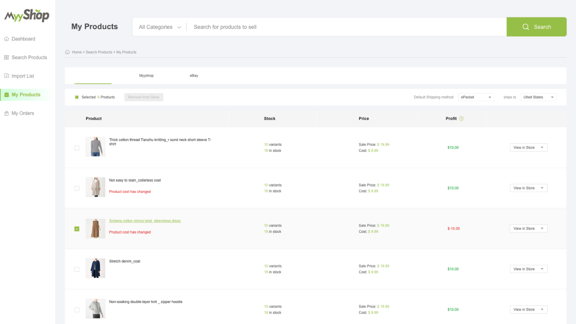
Task: Check the Stretch denim coat checkbox
Action: pyautogui.click(x=77, y=269)
